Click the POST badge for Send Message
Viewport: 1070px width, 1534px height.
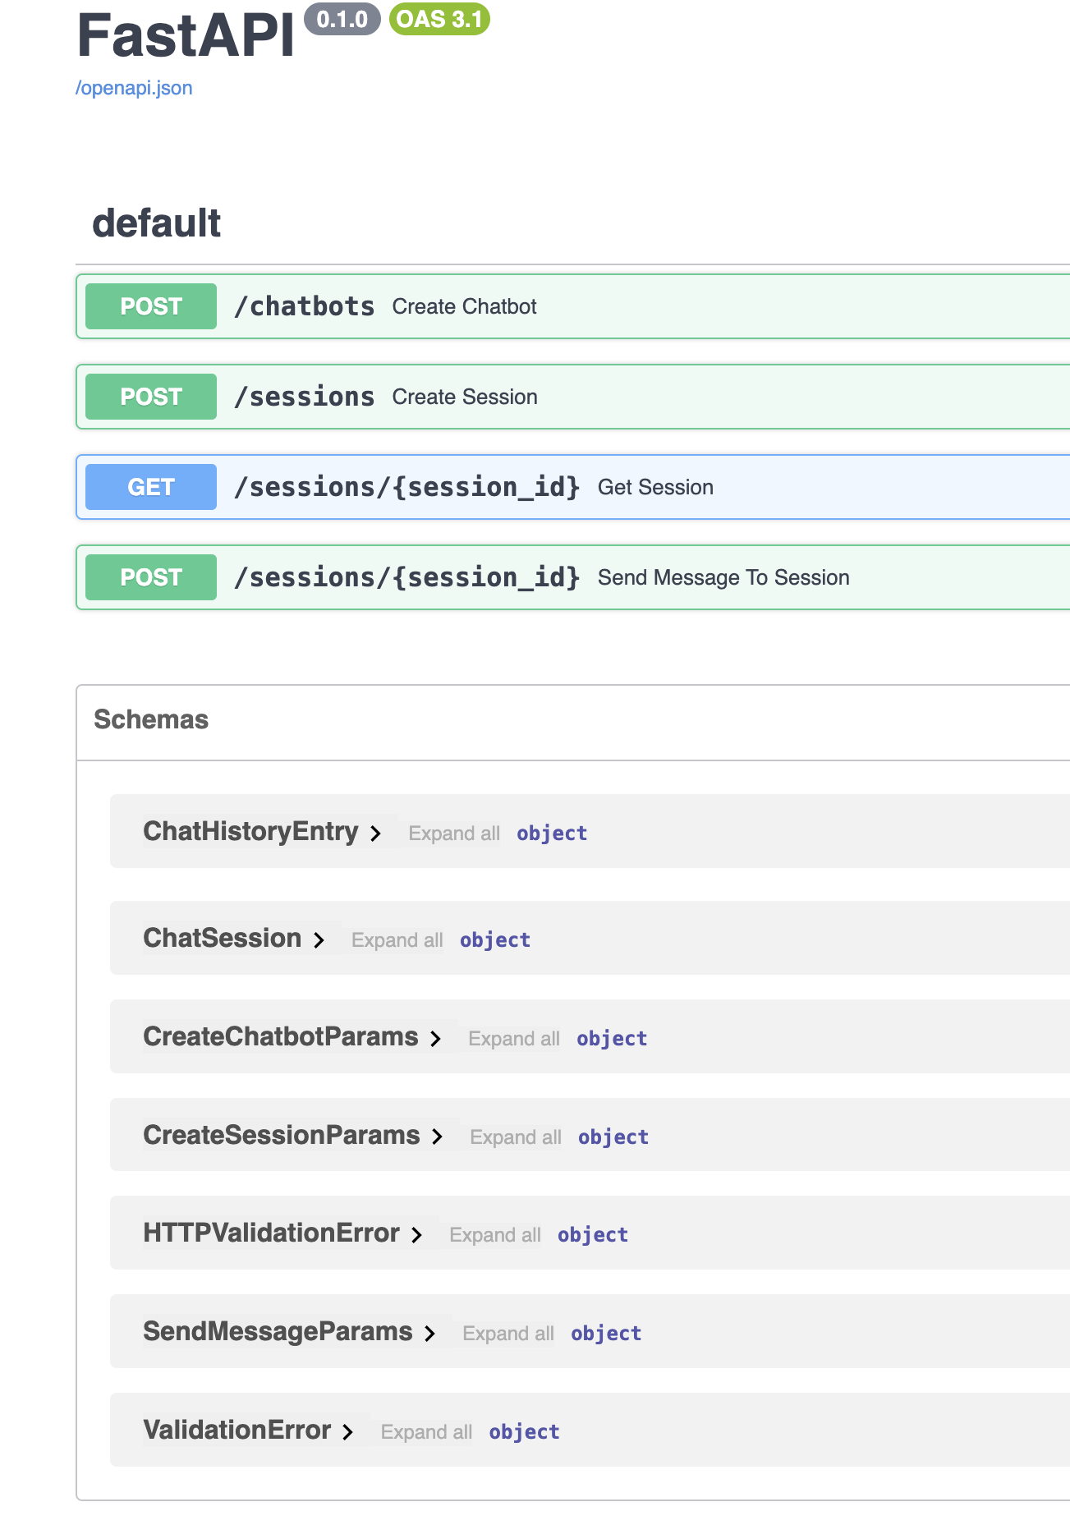(x=151, y=577)
